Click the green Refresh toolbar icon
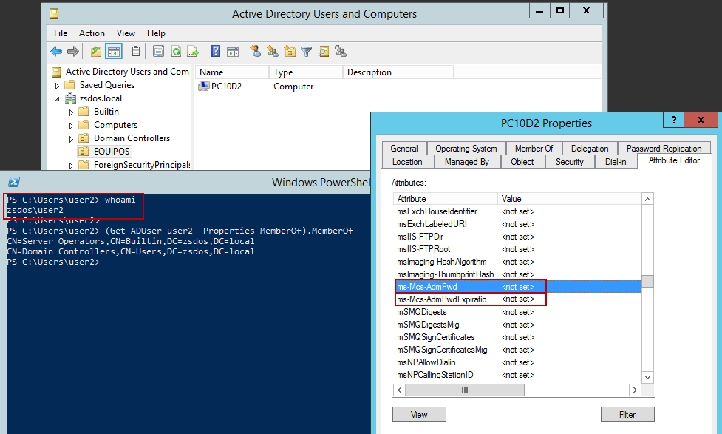 [176, 51]
